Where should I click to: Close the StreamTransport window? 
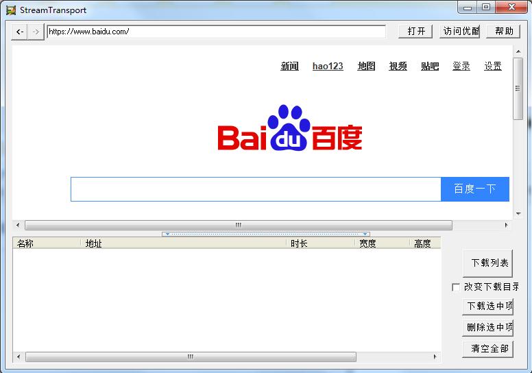[x=511, y=7]
